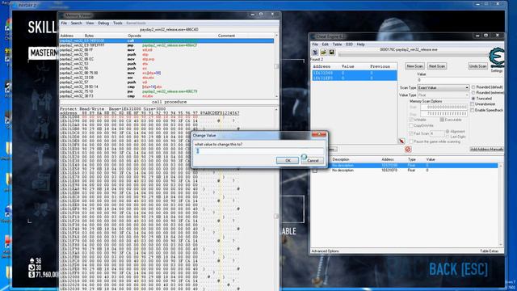This screenshot has height=291, width=517.
Task: Click Add Address Manually button
Action: coord(486,150)
